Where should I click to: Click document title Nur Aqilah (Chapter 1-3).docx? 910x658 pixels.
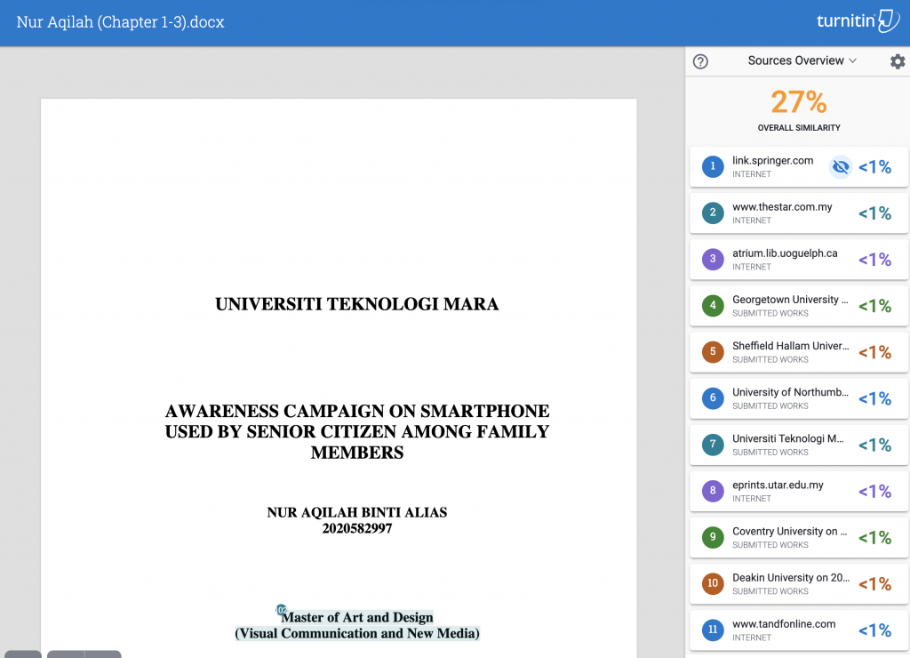[x=120, y=22]
